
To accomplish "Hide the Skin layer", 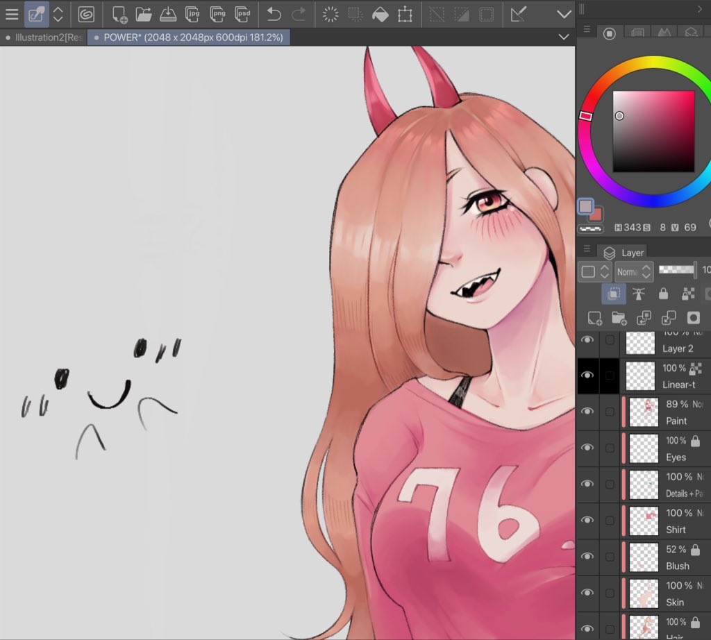I will [587, 592].
